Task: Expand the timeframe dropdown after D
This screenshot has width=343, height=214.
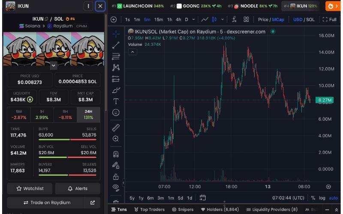Action: pos(193,19)
